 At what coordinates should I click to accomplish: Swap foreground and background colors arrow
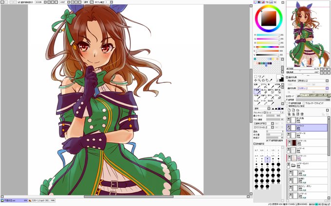tap(283, 76)
